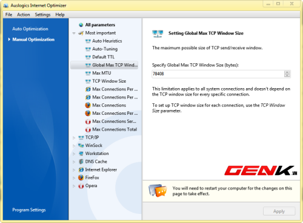This screenshot has width=303, height=223.
Task: Expand the DNS Cache tree group
Action: coord(74,162)
